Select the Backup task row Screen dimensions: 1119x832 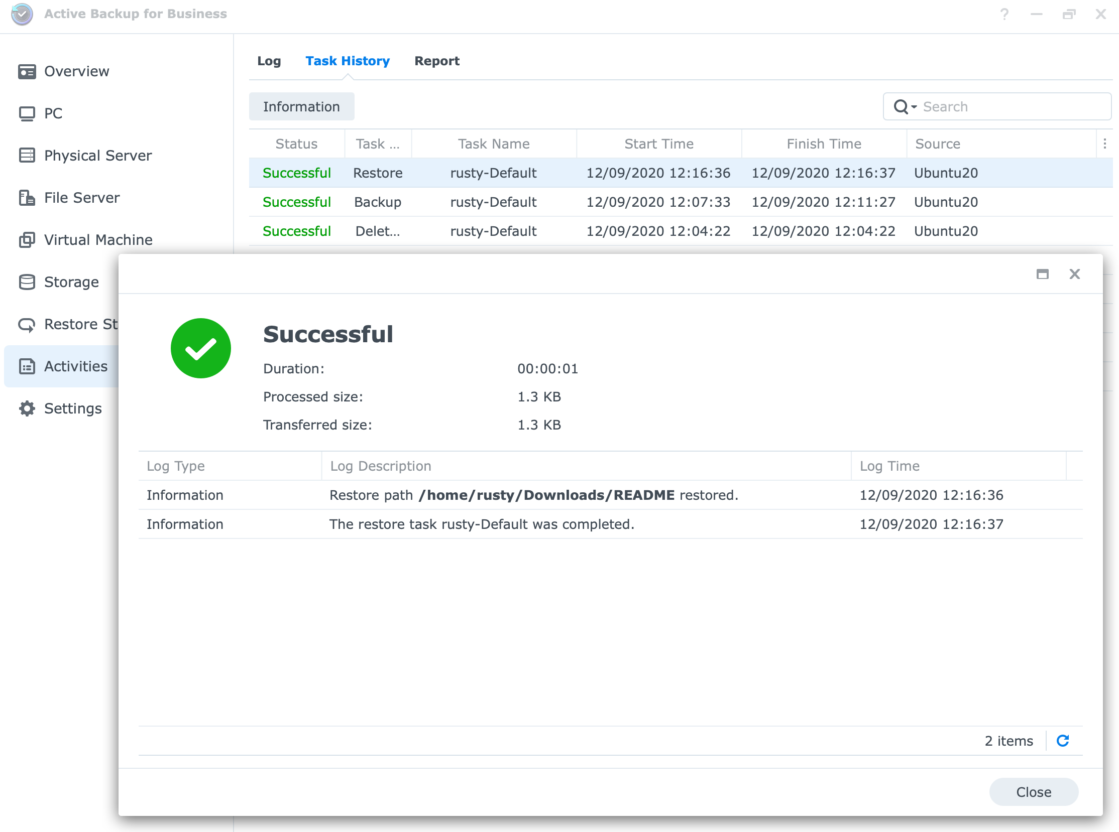click(681, 202)
